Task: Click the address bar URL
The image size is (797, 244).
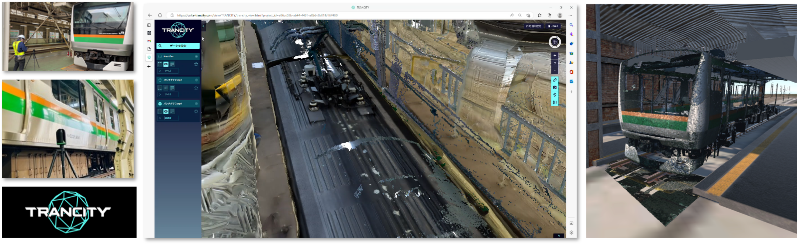Action: click(x=257, y=15)
